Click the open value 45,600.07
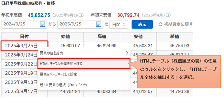Viewport: 224px width, 98px height. point(70,46)
